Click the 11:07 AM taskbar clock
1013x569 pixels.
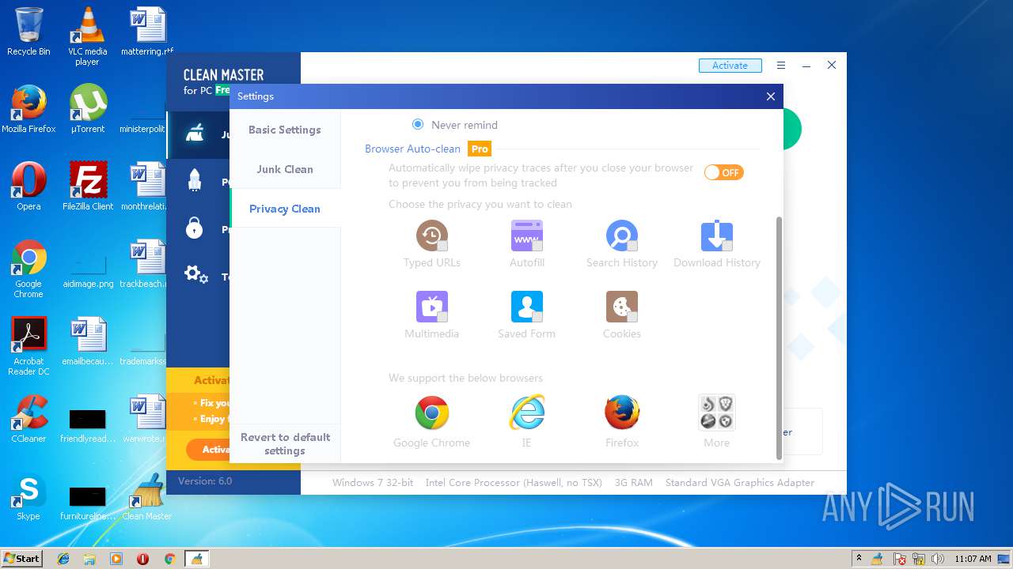pyautogui.click(x=973, y=559)
